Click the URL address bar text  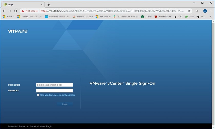[112, 11]
